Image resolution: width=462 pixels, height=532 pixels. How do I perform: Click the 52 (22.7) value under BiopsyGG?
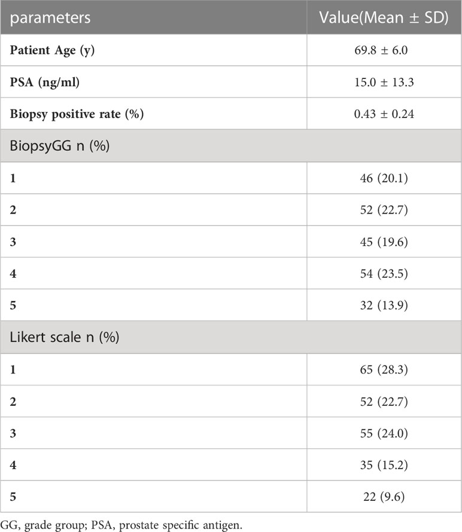click(x=384, y=209)
